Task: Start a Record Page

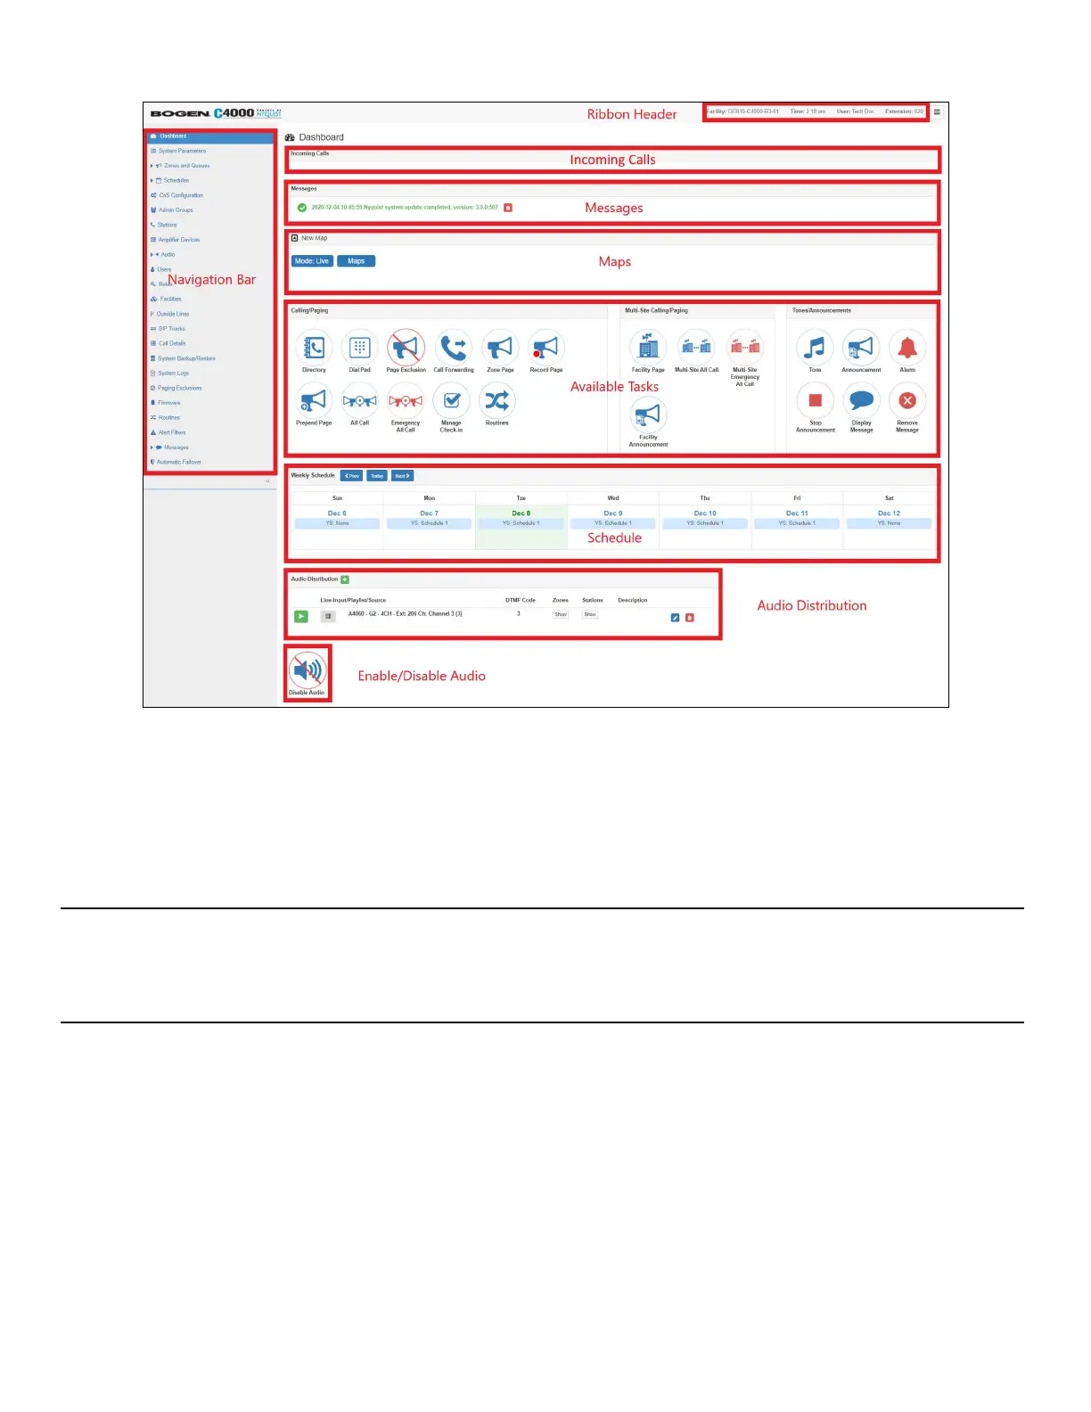Action: (x=546, y=348)
